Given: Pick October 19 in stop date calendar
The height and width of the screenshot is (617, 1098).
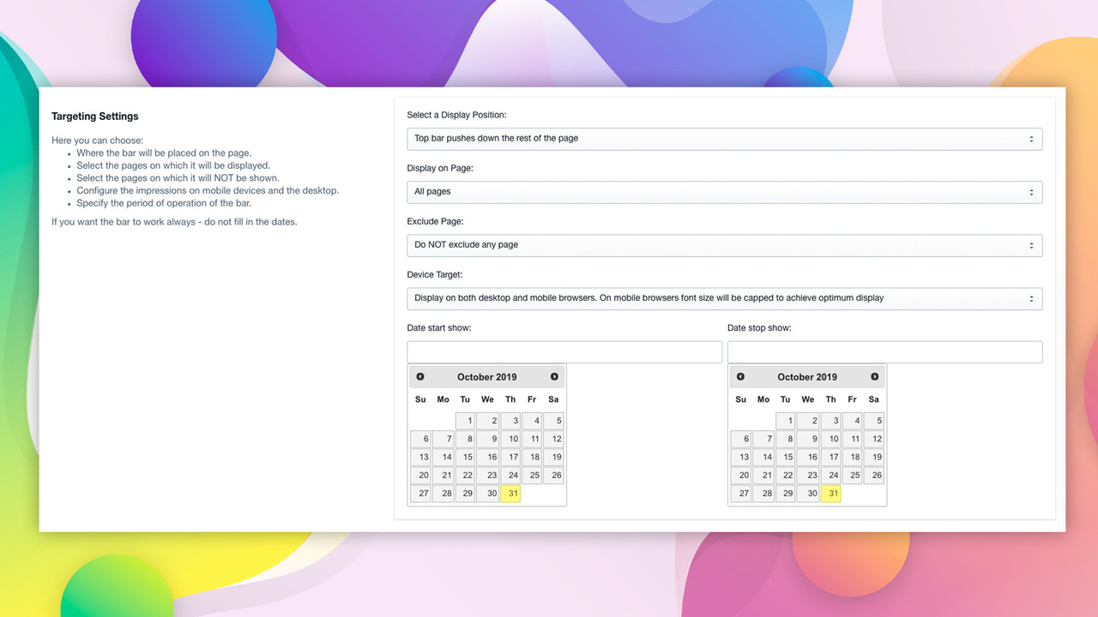Looking at the screenshot, I should pos(874,457).
